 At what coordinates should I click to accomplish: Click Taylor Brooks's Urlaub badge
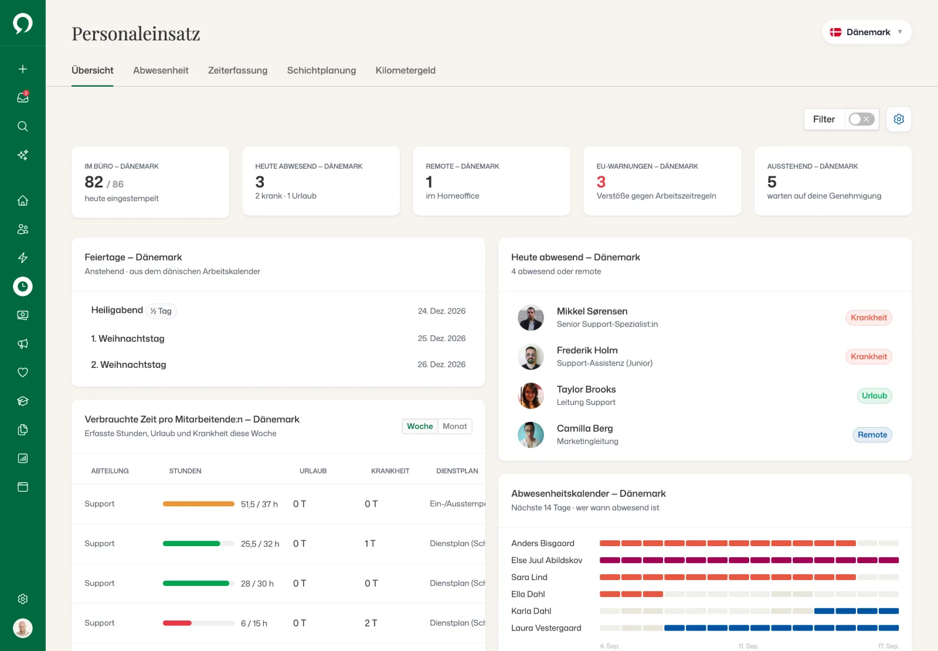(874, 396)
